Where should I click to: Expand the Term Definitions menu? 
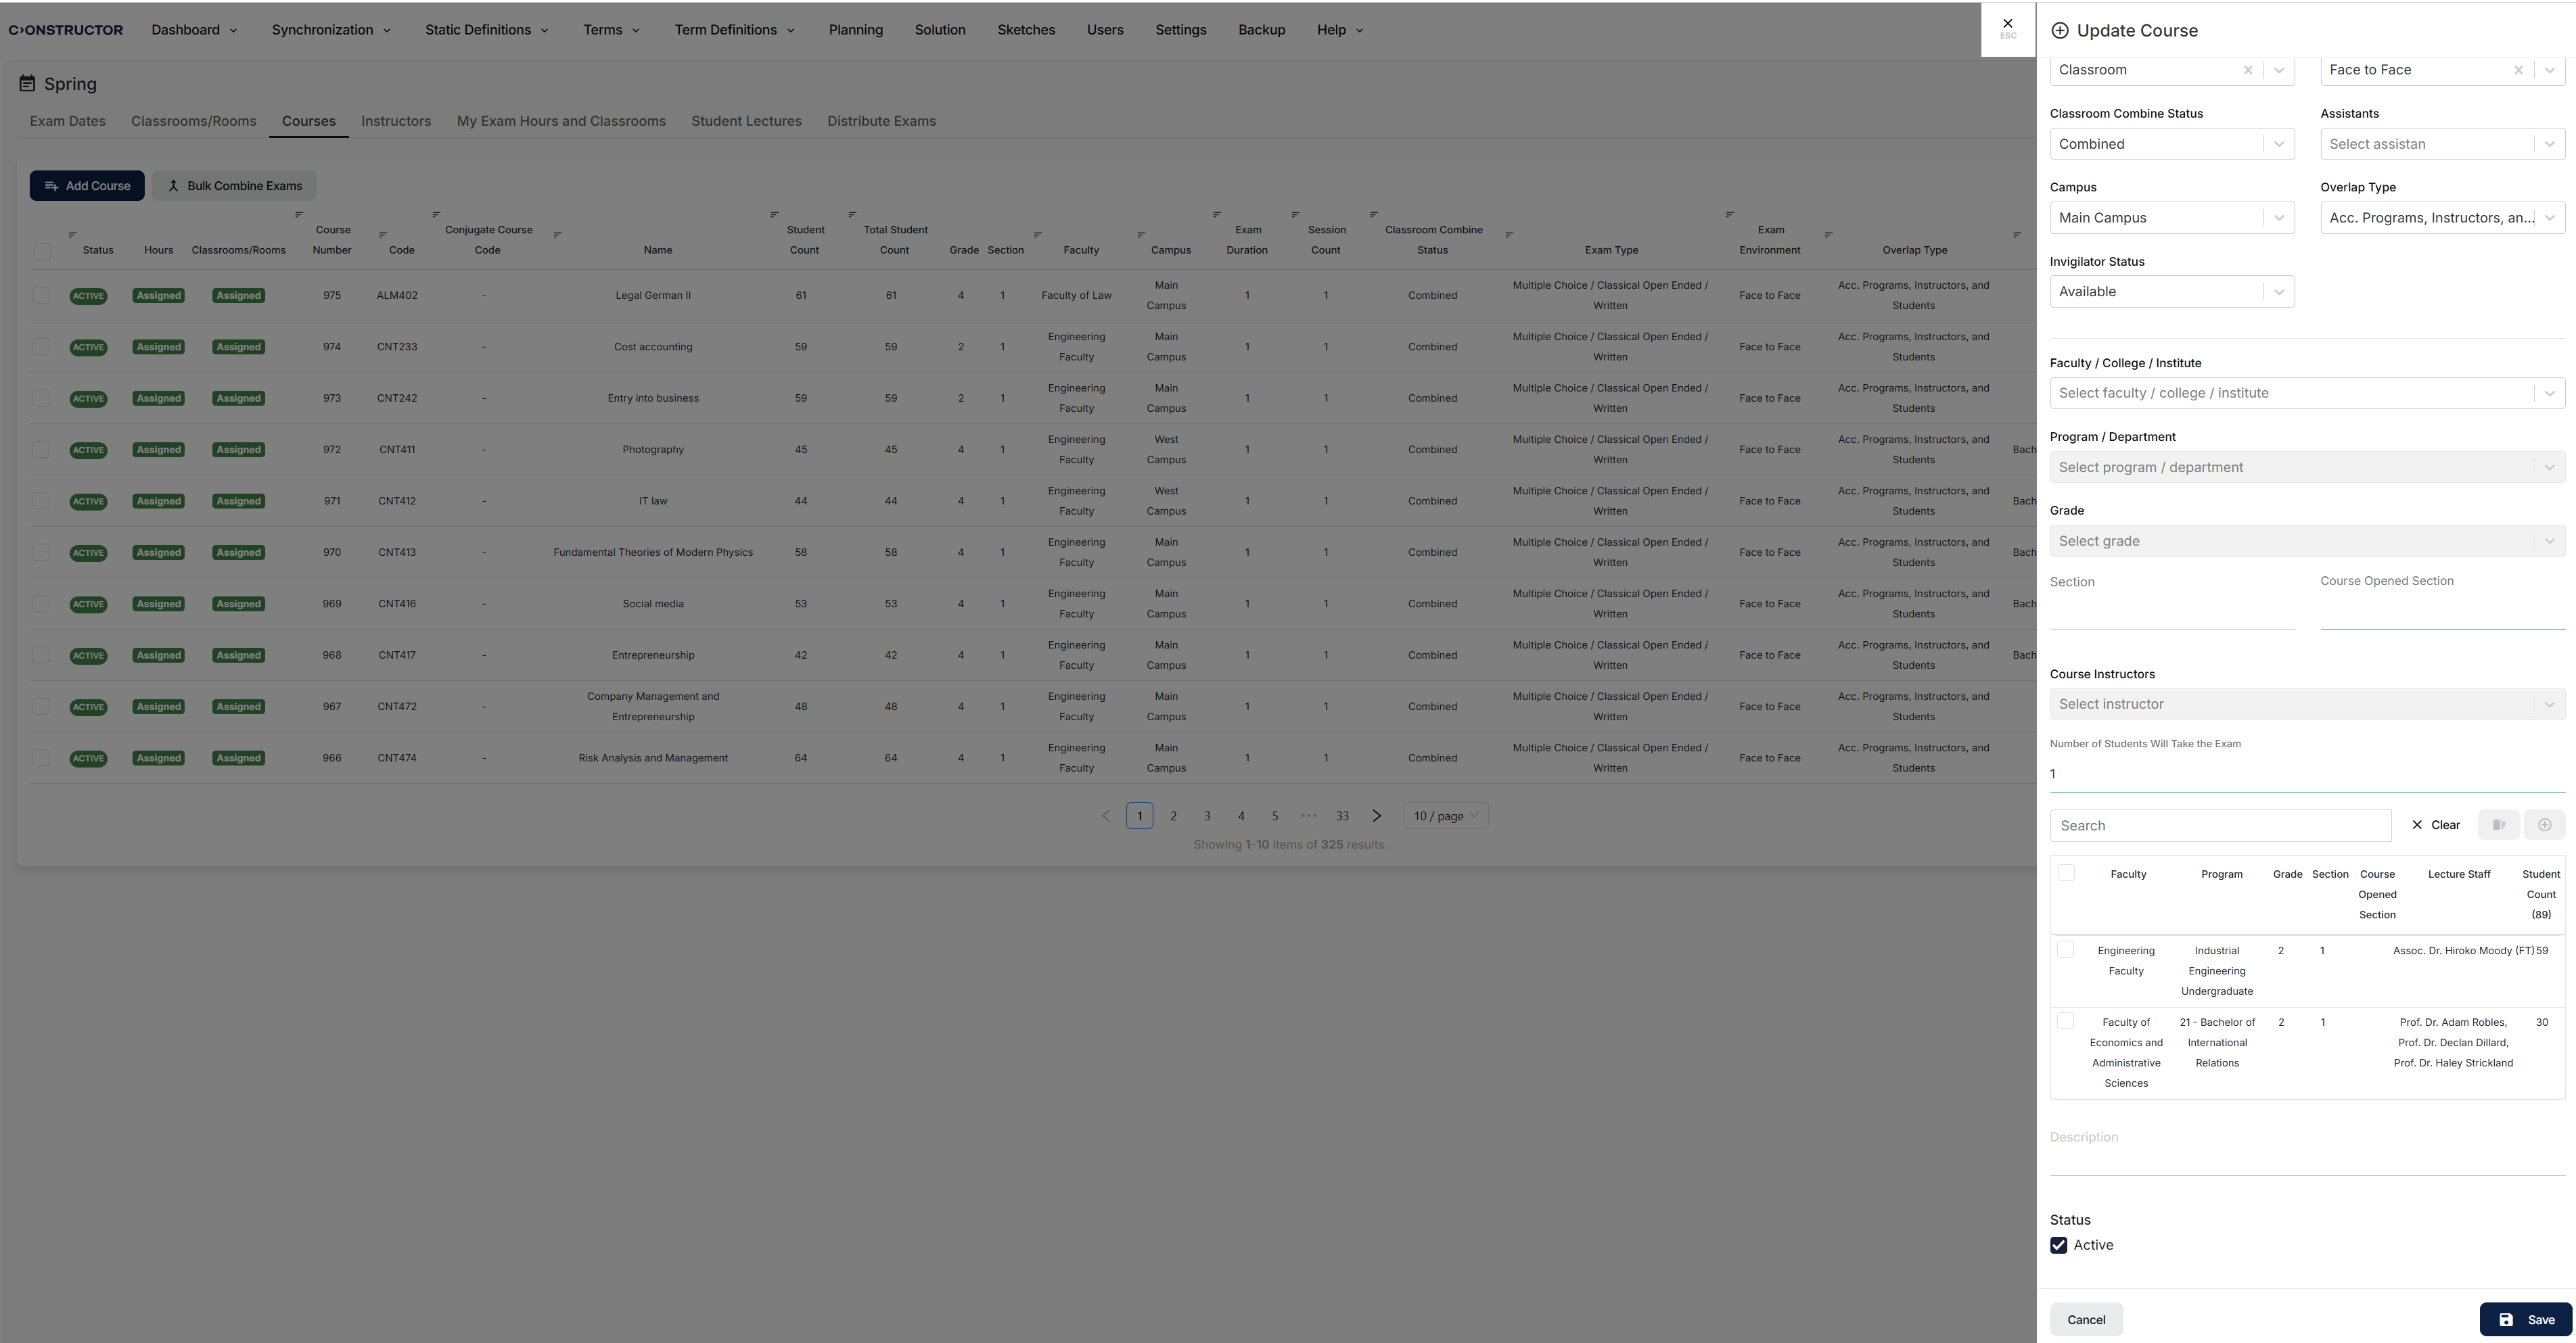(x=734, y=30)
